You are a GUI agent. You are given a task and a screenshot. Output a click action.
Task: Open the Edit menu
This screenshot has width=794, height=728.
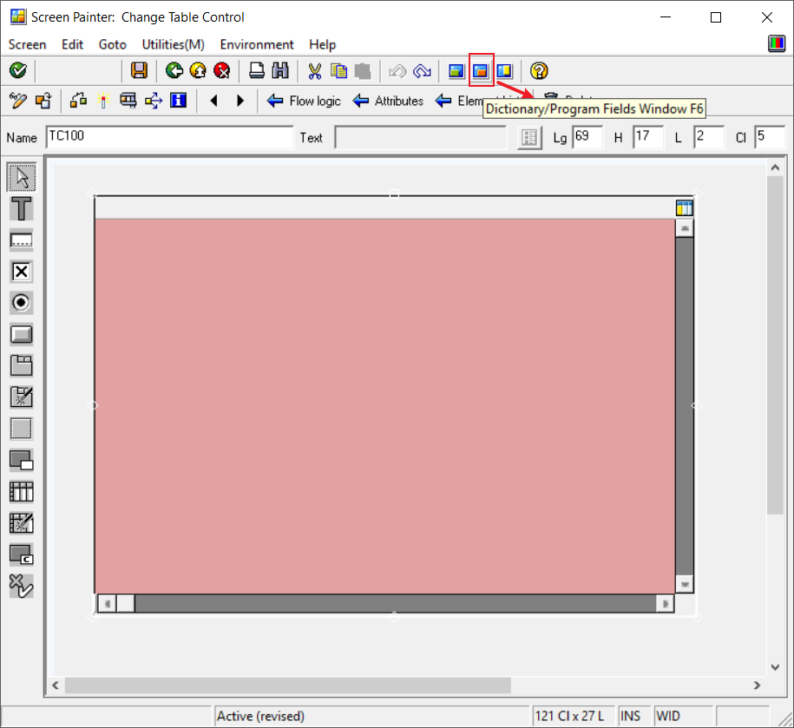72,44
